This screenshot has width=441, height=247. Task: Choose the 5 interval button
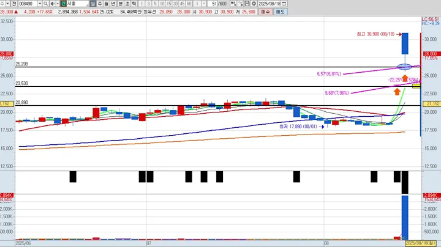pyautogui.click(x=155, y=4)
